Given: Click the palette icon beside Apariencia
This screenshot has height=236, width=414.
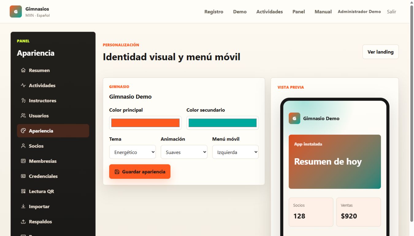Looking at the screenshot, I should pos(23,131).
